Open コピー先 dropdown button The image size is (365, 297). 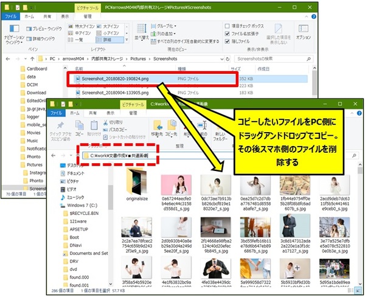pos(172,128)
